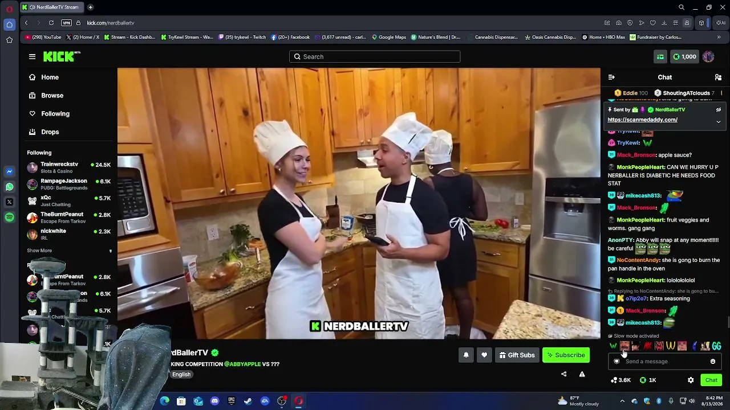730x410 pixels.
Task: View the 1,000 Kicks balance
Action: 684,56
